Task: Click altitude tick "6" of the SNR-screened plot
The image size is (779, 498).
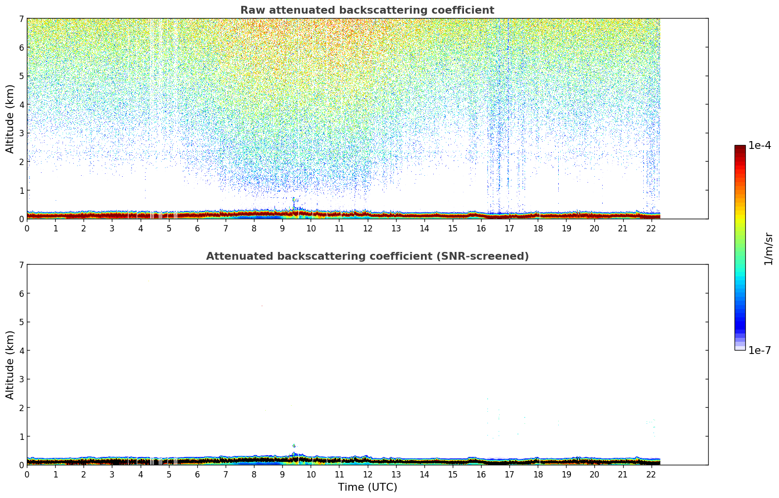Action: 21,293
